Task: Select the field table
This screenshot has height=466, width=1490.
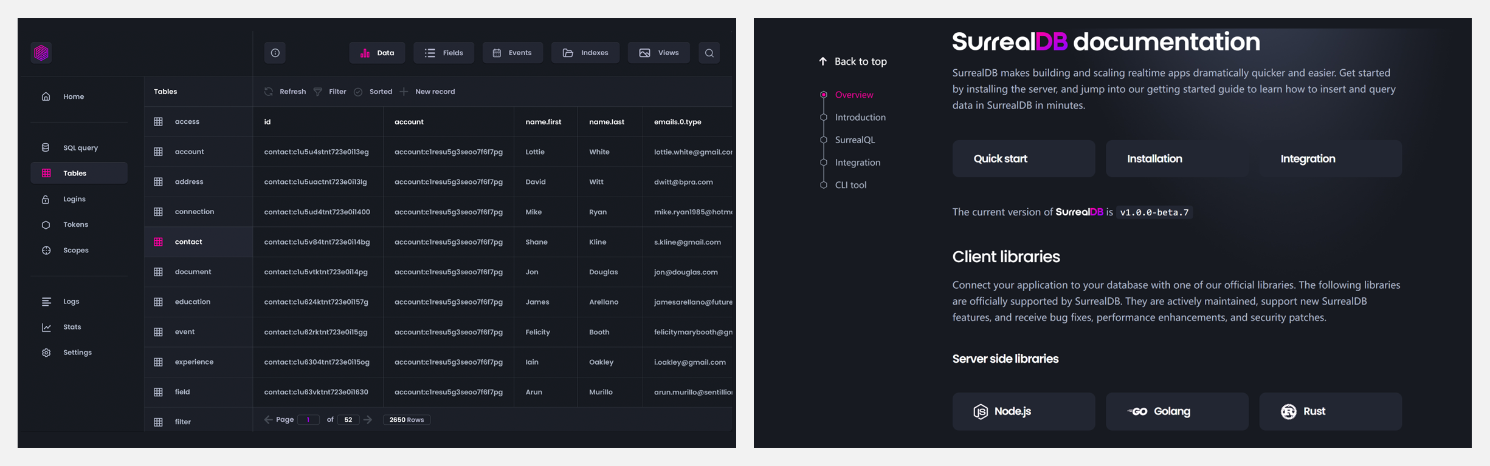Action: [x=199, y=392]
